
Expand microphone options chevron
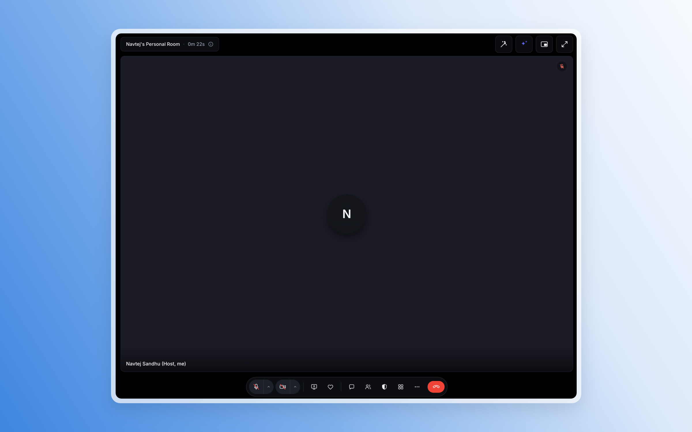tap(268, 387)
